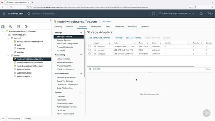Click the Refresh adapters button
The image size is (215, 121).
point(119,38)
